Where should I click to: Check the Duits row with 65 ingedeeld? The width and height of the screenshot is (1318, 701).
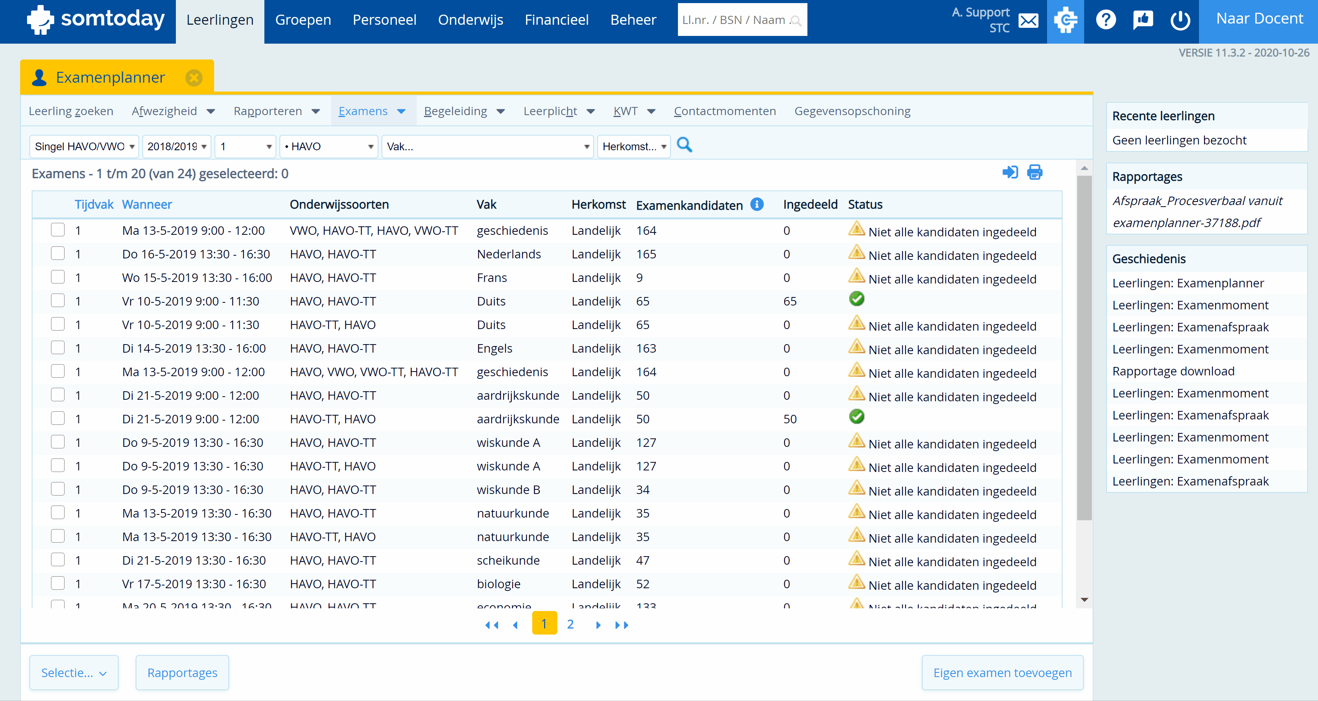tap(58, 300)
